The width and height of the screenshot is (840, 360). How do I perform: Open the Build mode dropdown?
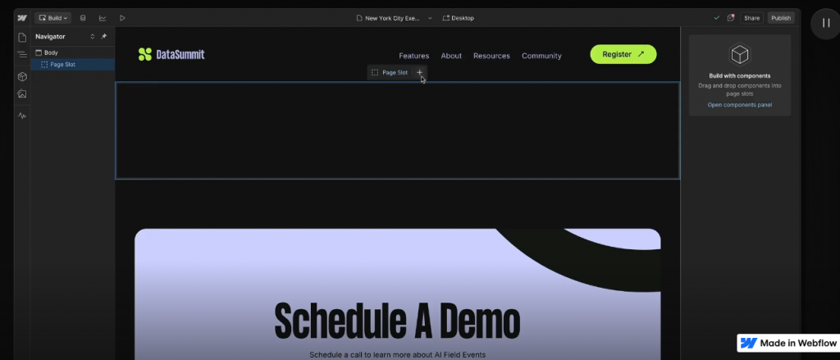coord(53,18)
